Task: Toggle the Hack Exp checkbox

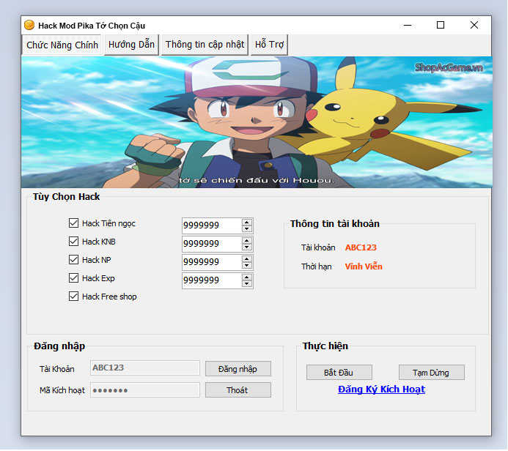Action: (x=73, y=278)
